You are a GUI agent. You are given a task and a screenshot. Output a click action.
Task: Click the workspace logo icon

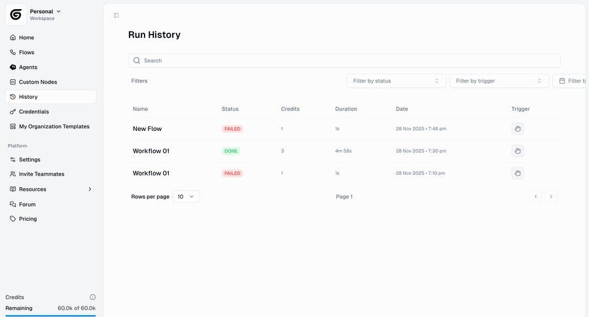tap(16, 14)
